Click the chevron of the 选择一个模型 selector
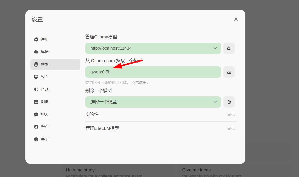Image resolution: width=299 pixels, height=177 pixels. pos(215,102)
